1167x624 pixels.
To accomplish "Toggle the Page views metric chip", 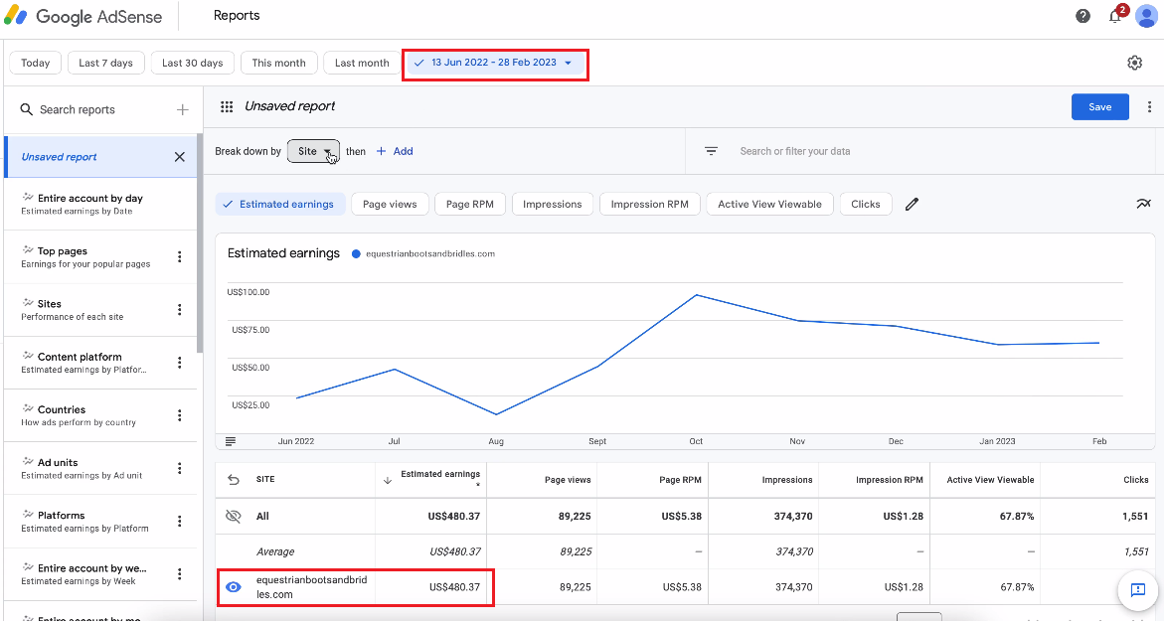I will point(390,205).
